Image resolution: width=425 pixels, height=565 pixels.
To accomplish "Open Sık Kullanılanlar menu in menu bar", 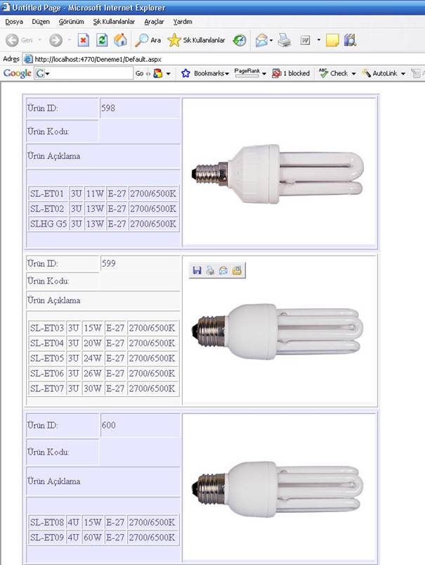I will pos(114,22).
